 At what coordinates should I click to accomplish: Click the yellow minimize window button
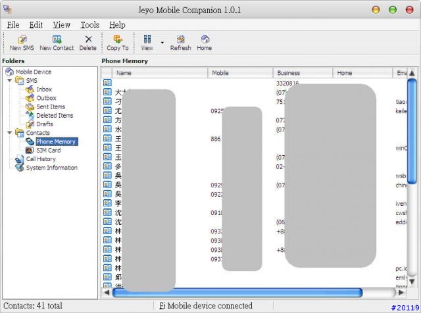(x=376, y=10)
